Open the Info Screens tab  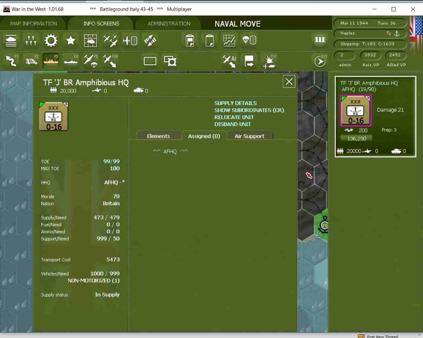(x=101, y=24)
